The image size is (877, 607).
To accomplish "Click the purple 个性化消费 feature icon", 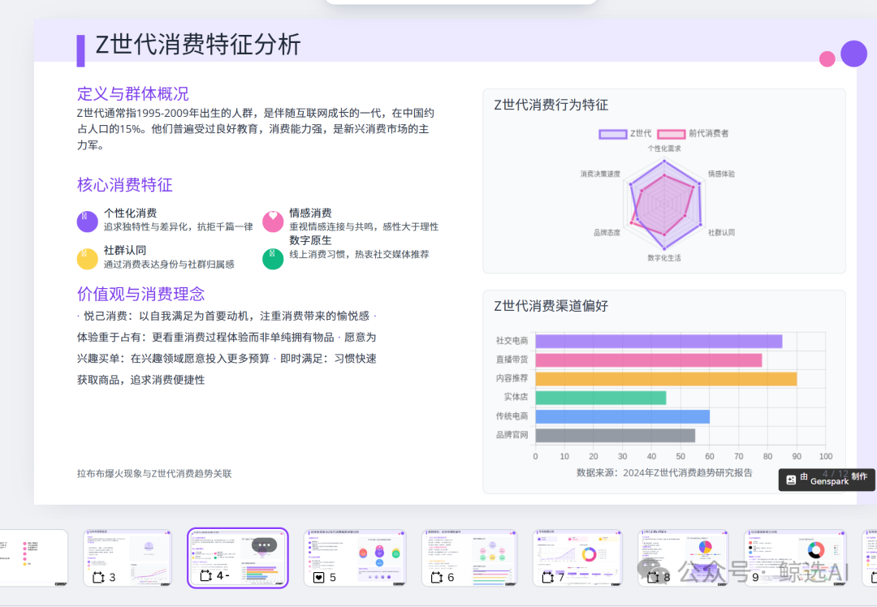I will pyautogui.click(x=87, y=222).
